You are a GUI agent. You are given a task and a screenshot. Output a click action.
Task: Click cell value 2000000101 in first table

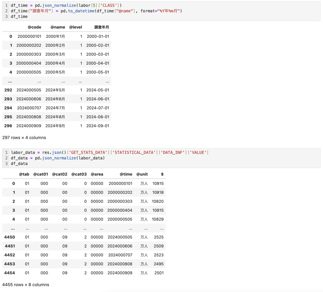(29, 36)
